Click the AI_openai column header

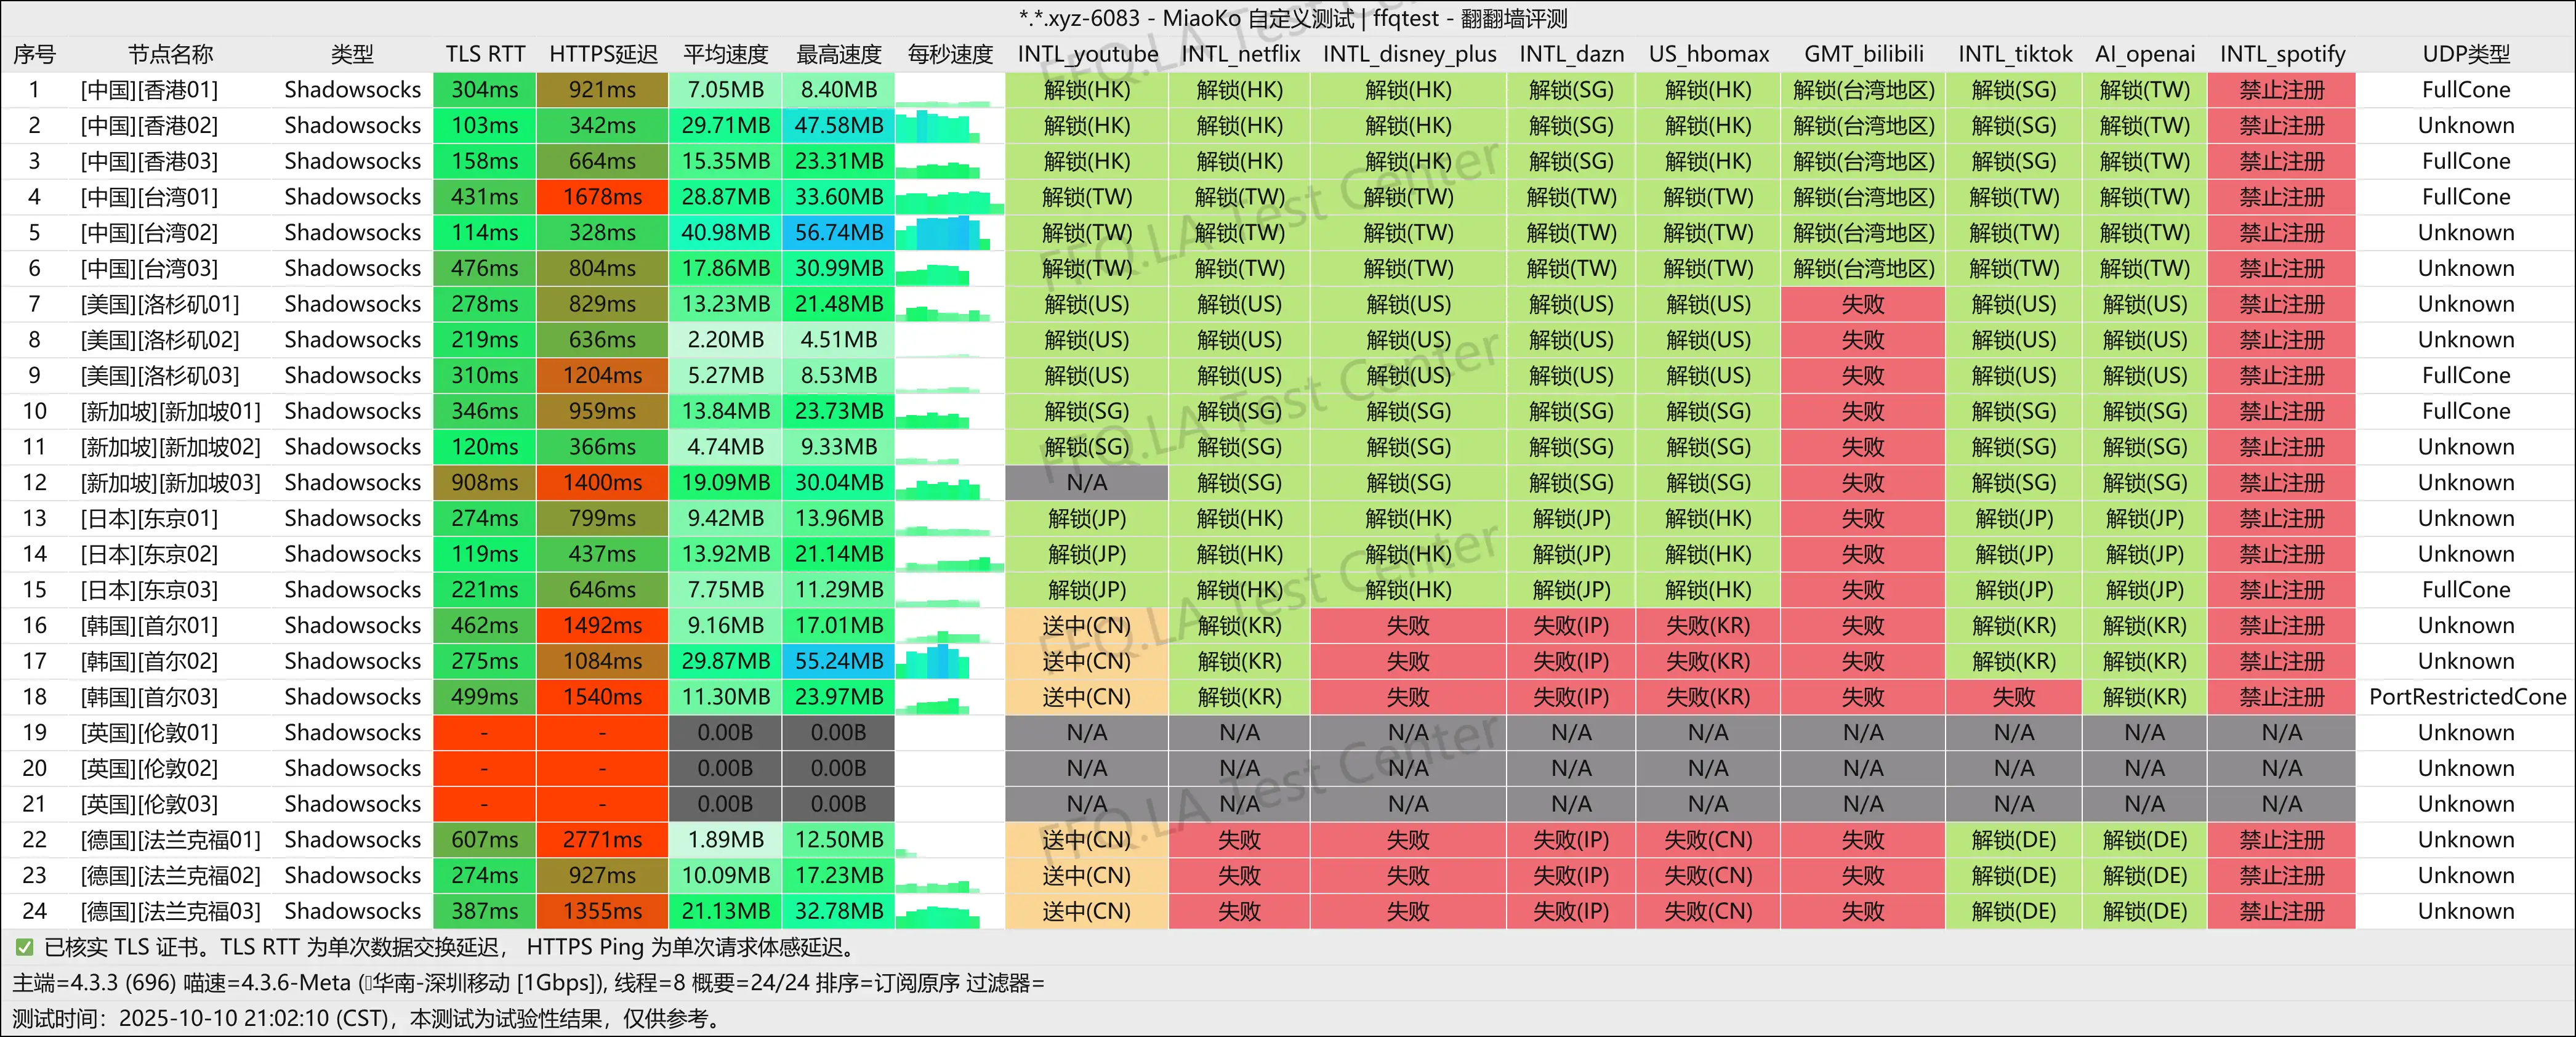(2144, 54)
